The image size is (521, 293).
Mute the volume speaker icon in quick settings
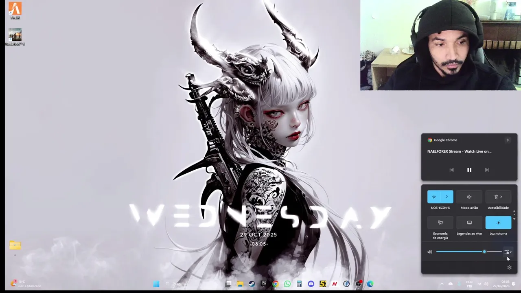[x=430, y=252]
